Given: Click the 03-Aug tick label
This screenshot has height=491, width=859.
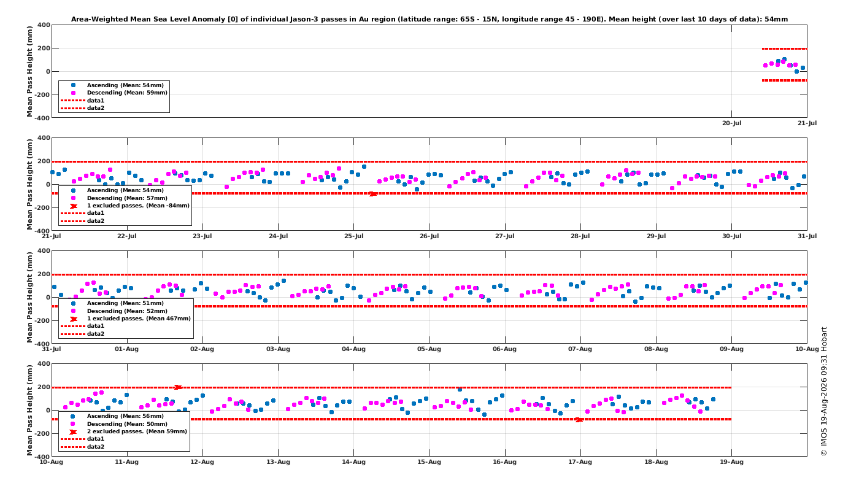Looking at the screenshot, I should tap(278, 349).
